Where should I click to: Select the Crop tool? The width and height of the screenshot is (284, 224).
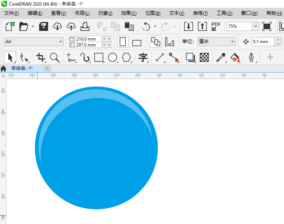(40, 57)
